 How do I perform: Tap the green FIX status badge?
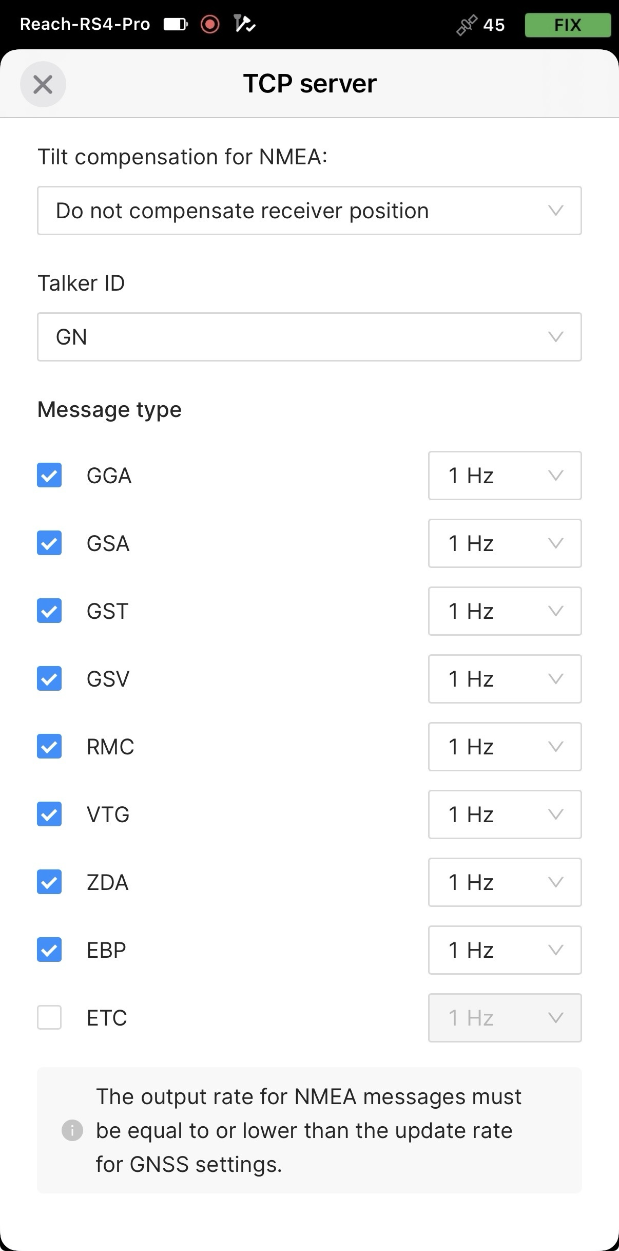(x=568, y=25)
